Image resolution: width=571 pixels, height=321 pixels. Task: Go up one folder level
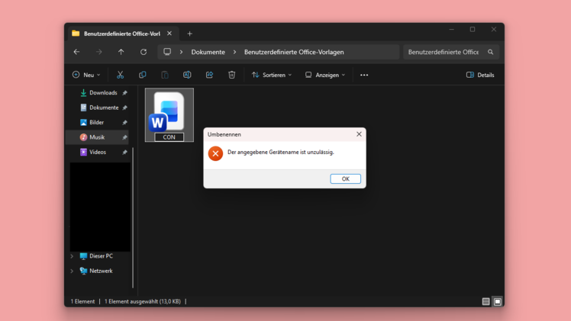point(121,52)
